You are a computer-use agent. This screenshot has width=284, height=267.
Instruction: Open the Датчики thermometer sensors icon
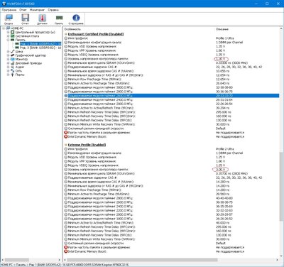tap(42, 19)
